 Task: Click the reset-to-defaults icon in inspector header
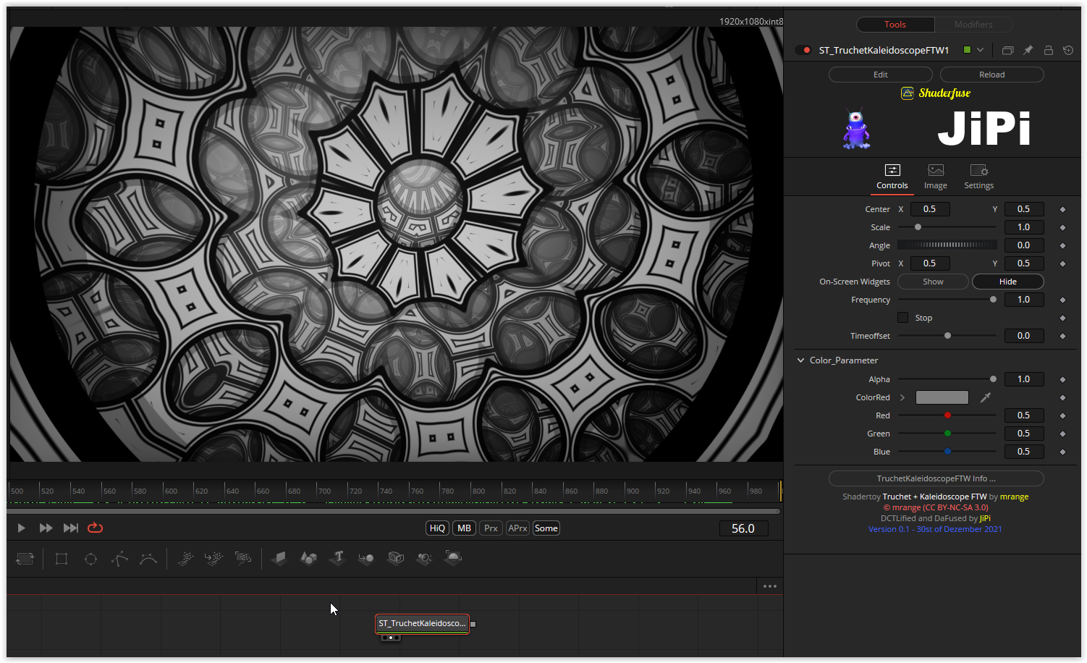tap(1068, 50)
